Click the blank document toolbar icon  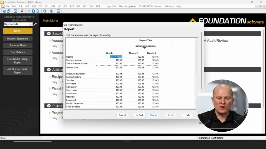pyautogui.click(x=34, y=11)
